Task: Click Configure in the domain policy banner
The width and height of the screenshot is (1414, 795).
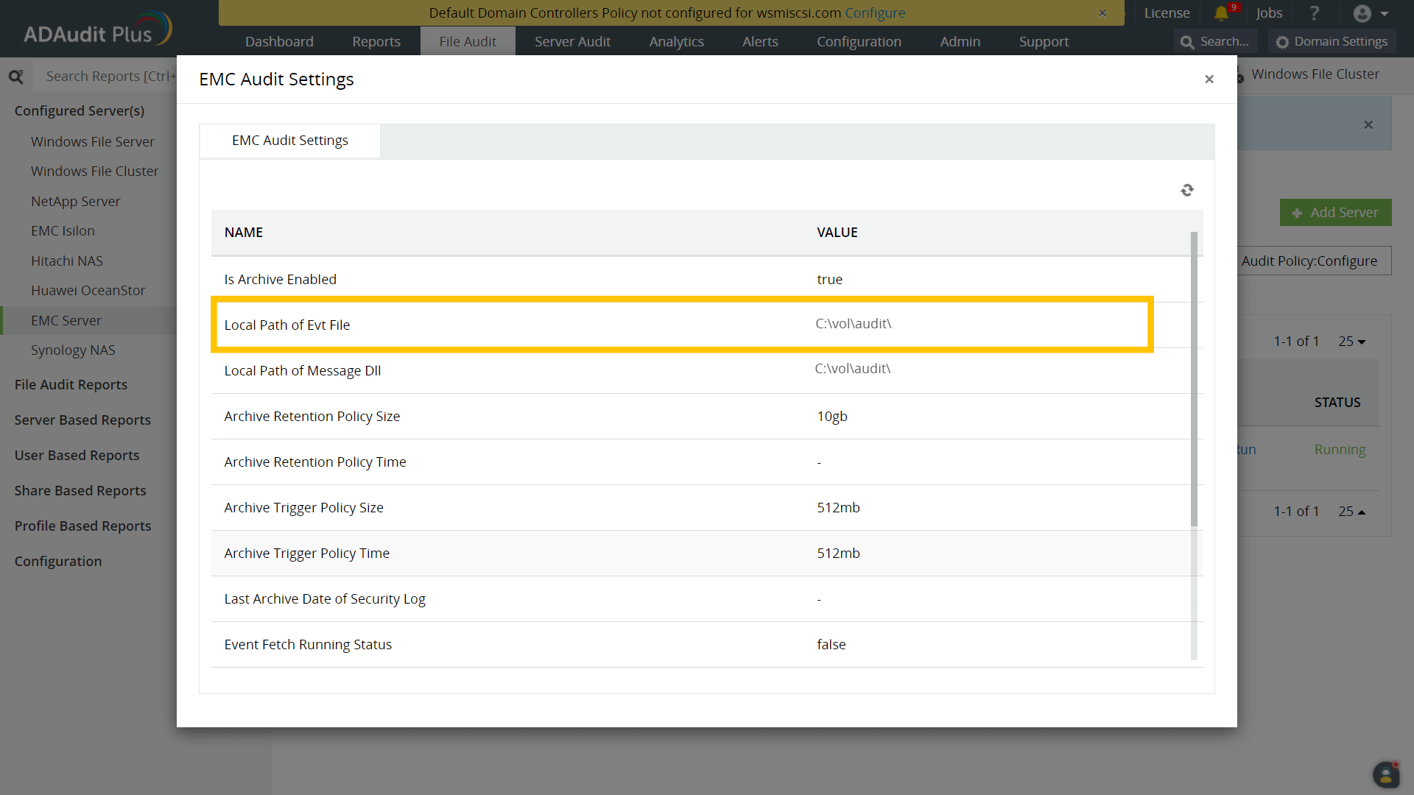Action: pos(875,13)
